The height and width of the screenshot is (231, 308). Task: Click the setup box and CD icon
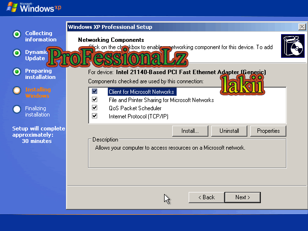tap(293, 46)
